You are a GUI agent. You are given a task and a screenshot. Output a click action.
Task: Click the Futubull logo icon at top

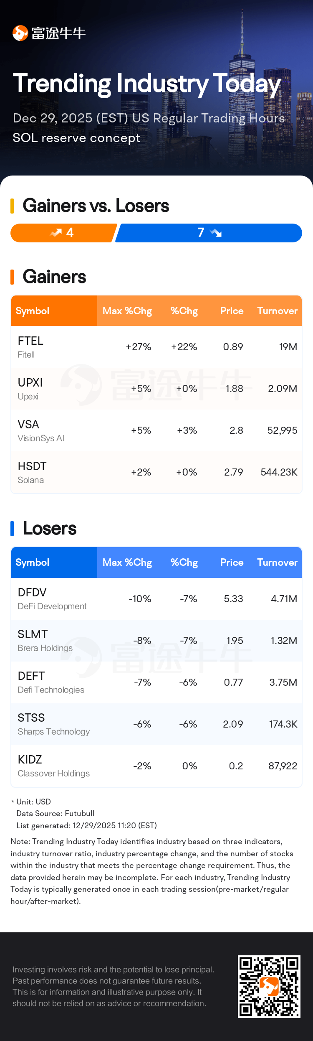click(20, 33)
